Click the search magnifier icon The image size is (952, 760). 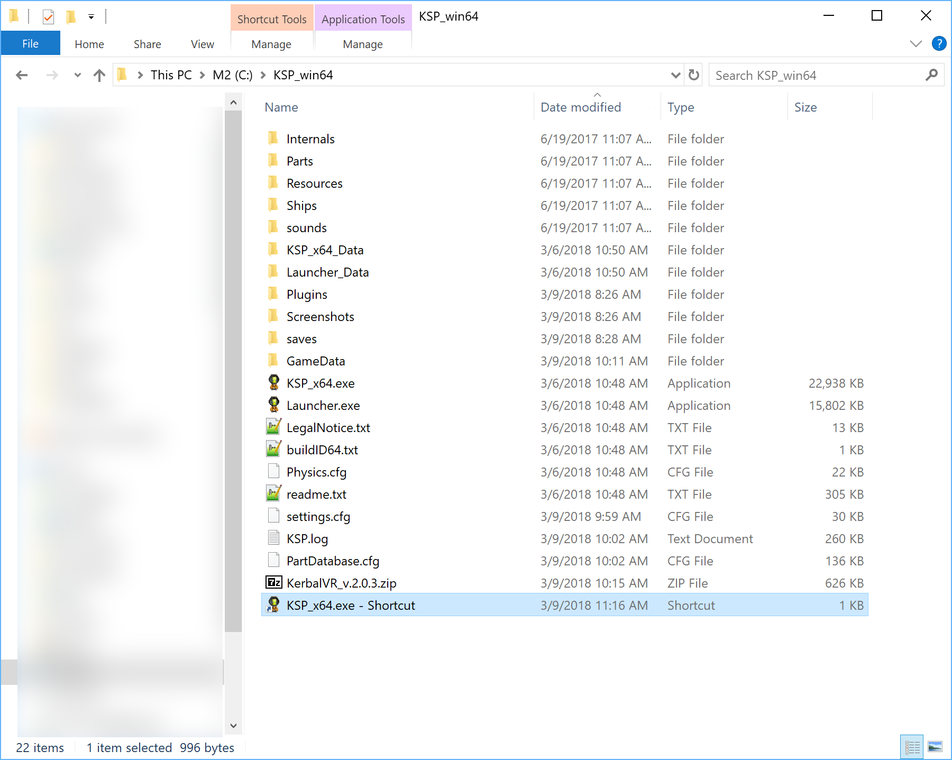point(931,75)
